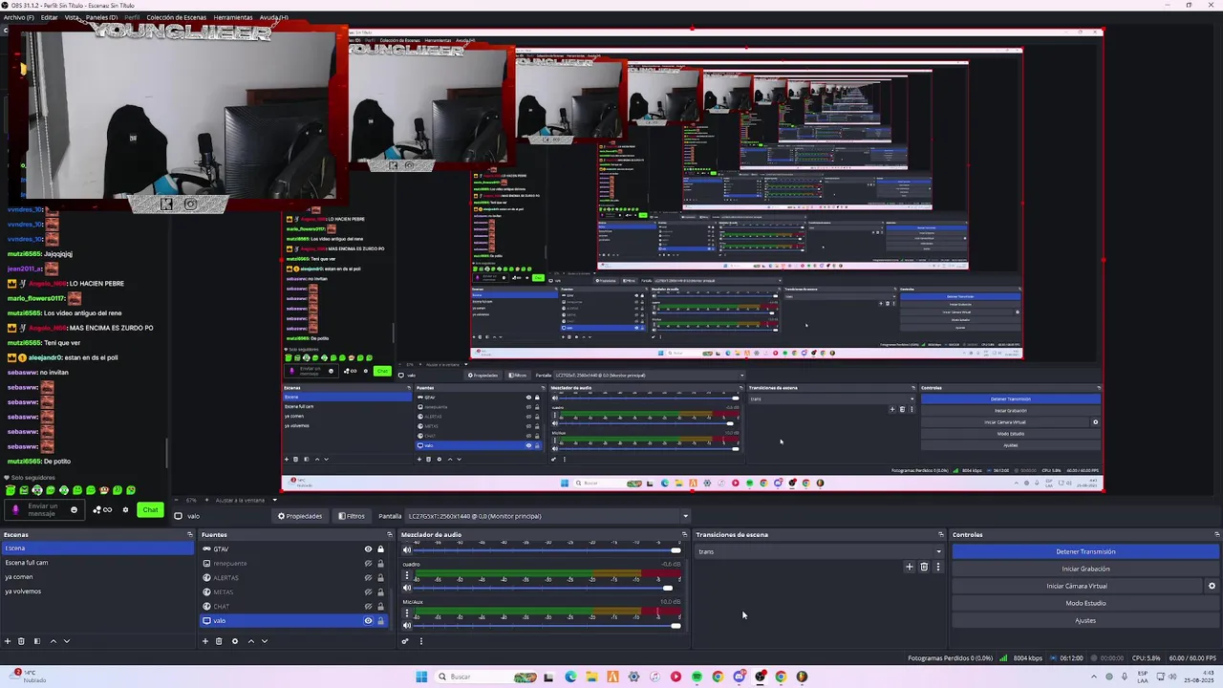
Task: Undock the Transiciones de escena panel
Action: [941, 534]
